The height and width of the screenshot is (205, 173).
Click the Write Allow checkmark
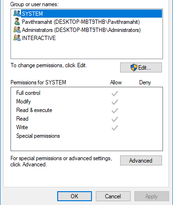click(x=115, y=128)
